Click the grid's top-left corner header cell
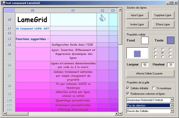179x118 pixels. [10, 11]
